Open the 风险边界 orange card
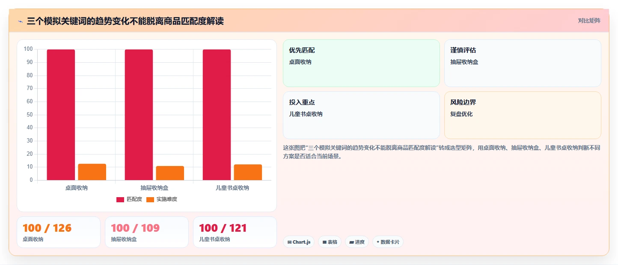 pyautogui.click(x=523, y=115)
